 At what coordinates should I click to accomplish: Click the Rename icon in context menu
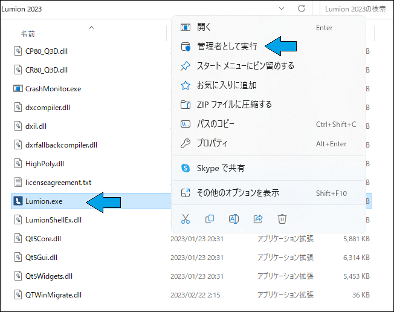[x=234, y=219]
